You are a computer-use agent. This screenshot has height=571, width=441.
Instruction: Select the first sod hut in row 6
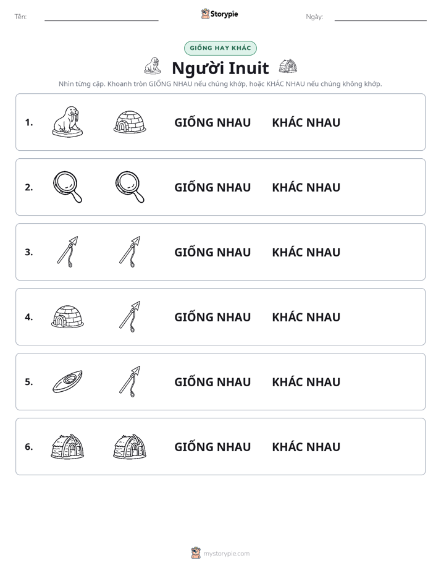pos(67,446)
